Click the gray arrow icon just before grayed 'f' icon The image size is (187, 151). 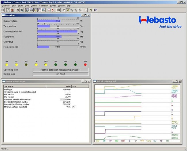click(80, 10)
